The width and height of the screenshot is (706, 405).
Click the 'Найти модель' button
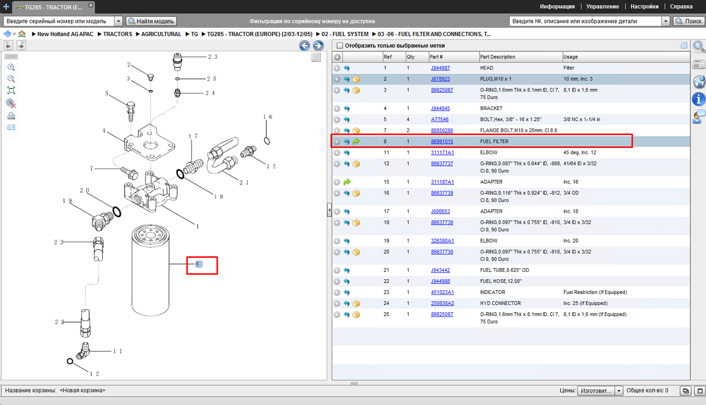pyautogui.click(x=152, y=21)
